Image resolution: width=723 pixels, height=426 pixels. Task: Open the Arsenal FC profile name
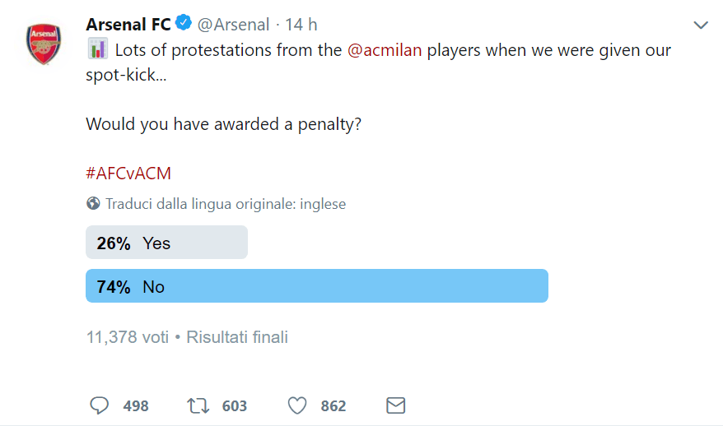point(128,25)
